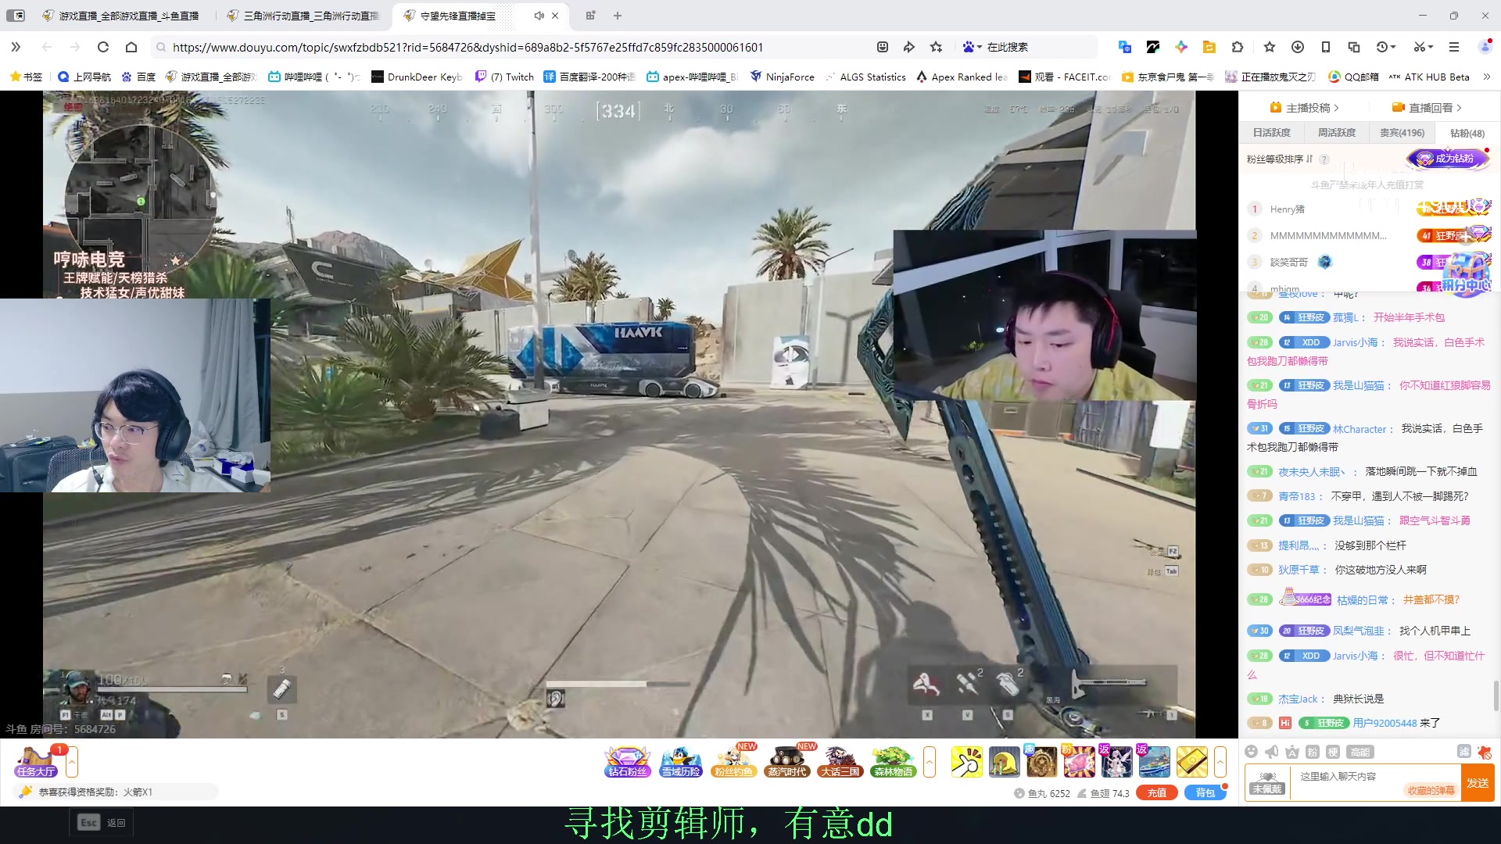This screenshot has height=844, width=1501.
Task: Open the 粉丝钓鱼 activity icon
Action: [733, 761]
